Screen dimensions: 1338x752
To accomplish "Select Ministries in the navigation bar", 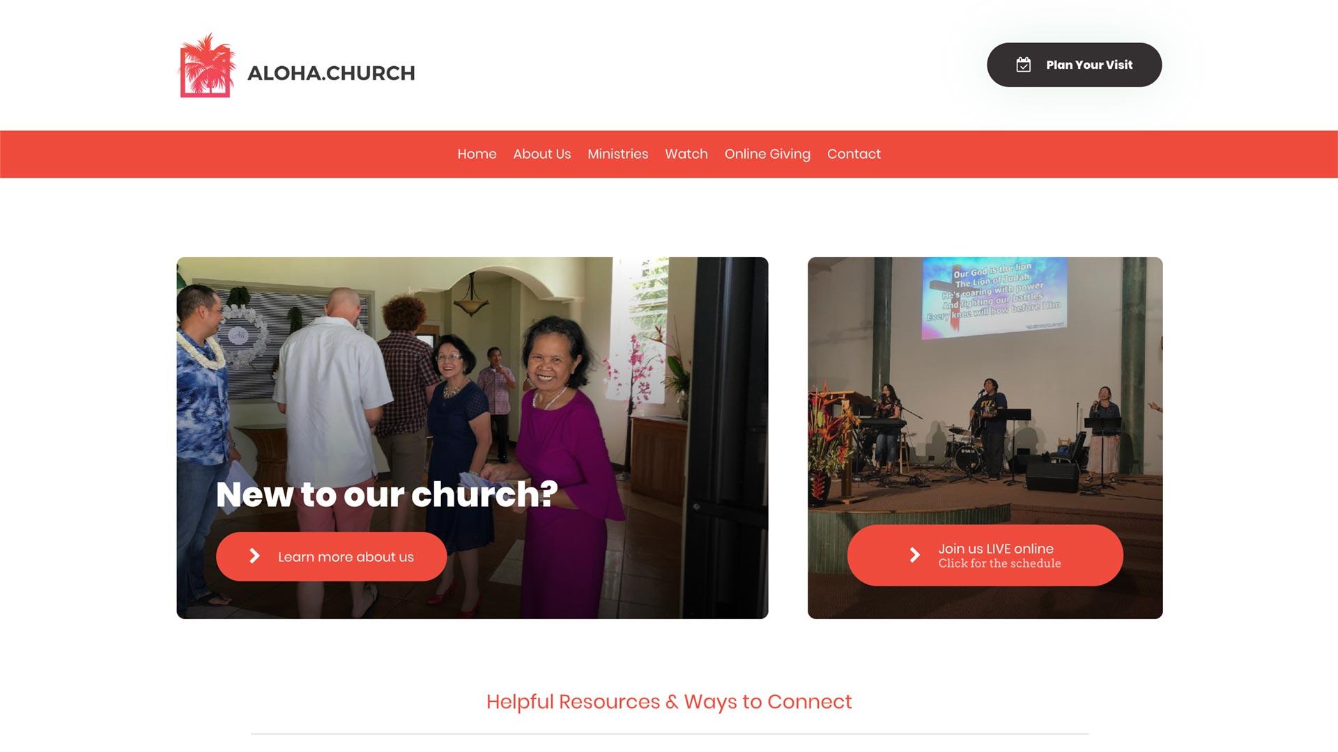I will coord(617,154).
